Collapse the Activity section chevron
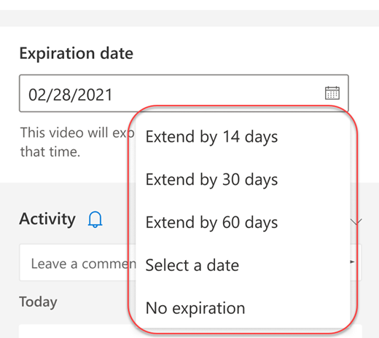The width and height of the screenshot is (379, 338). [356, 221]
